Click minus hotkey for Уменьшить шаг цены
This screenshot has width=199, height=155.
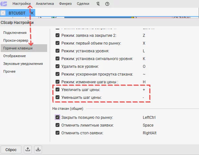(143, 98)
